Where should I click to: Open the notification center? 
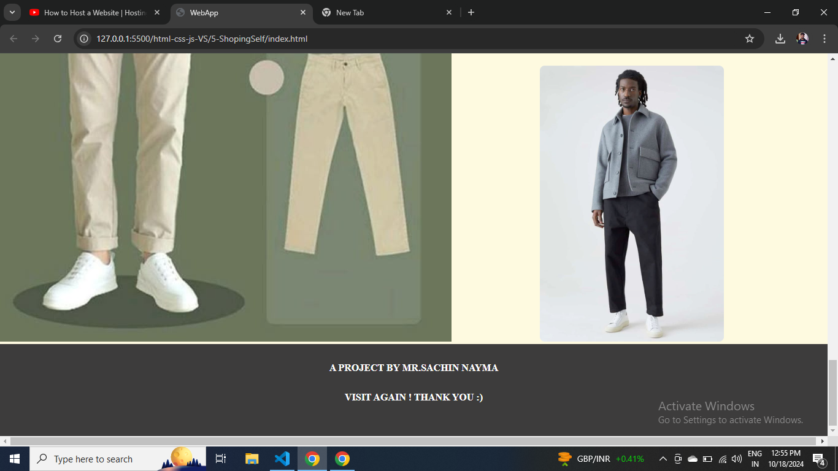(x=819, y=459)
